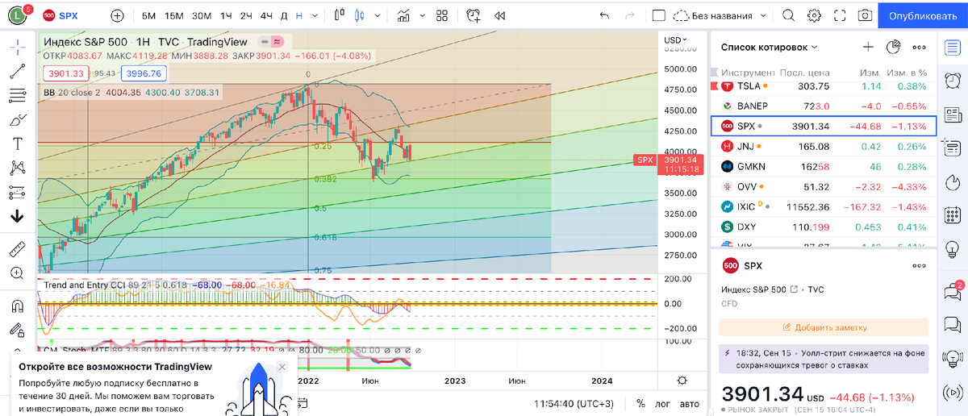Start bar replay with the rewind icon

tap(500, 15)
